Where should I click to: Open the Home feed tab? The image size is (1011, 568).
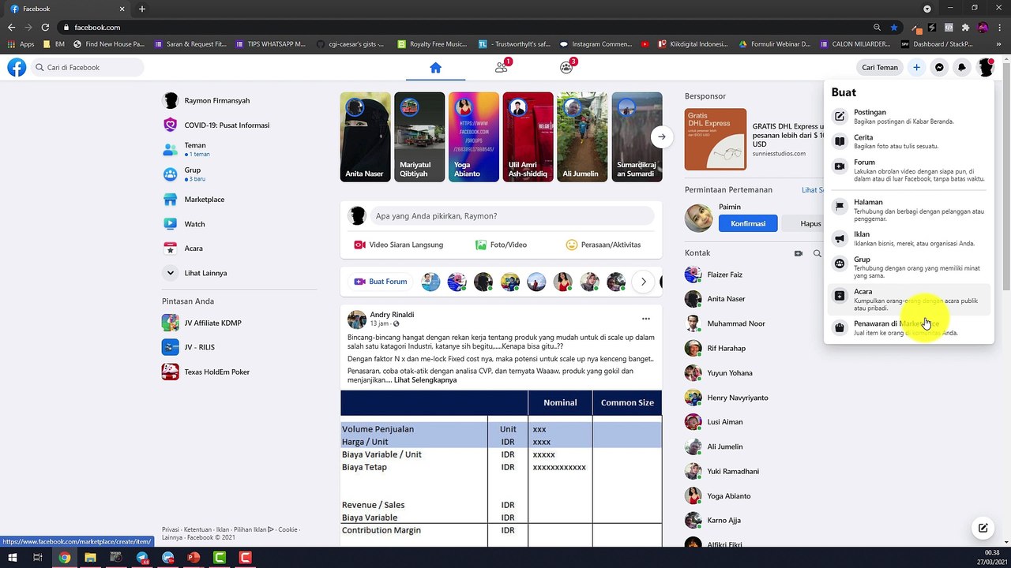click(x=435, y=67)
